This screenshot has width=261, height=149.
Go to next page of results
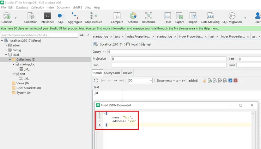pos(115,80)
